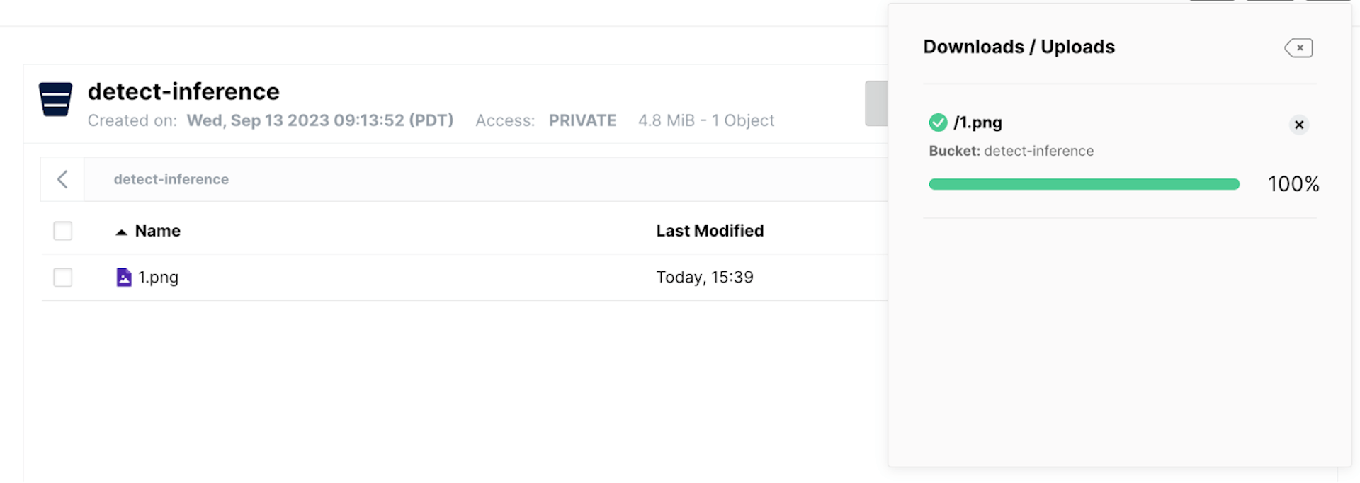The height and width of the screenshot is (483, 1360).
Task: Click the detect-inference bucket title
Action: 183,91
